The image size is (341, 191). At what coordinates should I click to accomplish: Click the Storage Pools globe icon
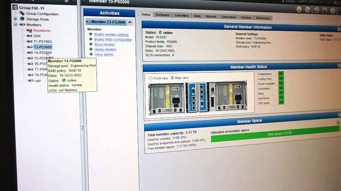[22, 19]
